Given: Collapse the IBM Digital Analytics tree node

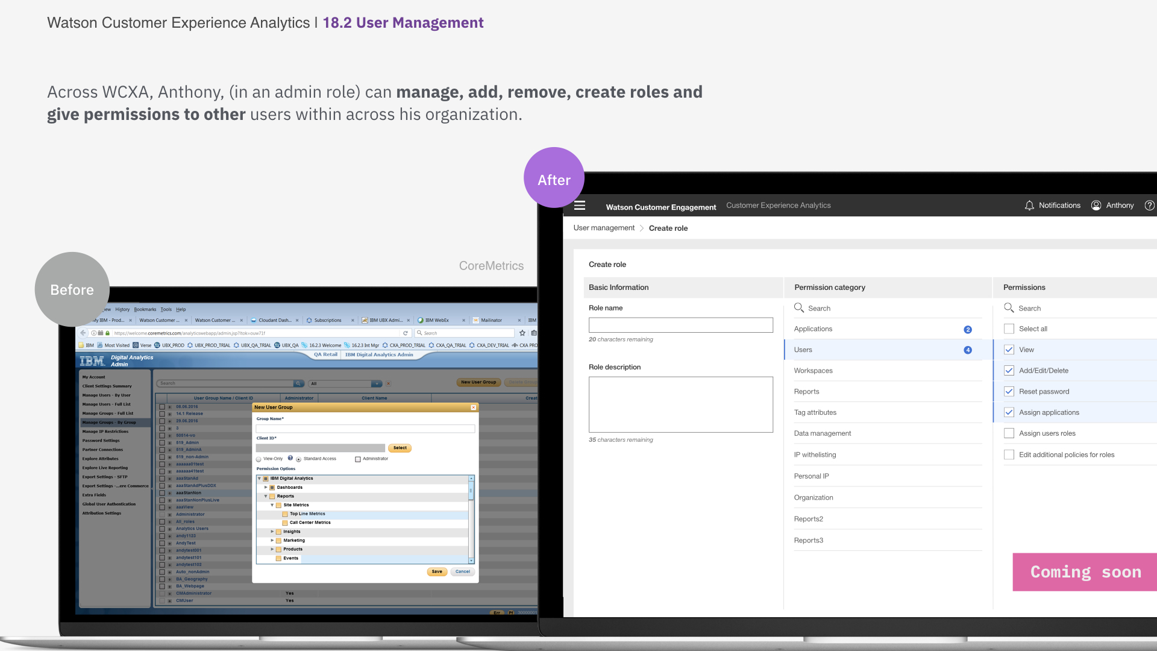Looking at the screenshot, I should tap(260, 479).
